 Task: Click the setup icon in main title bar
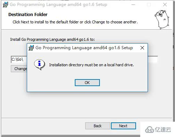click(x=5, y=5)
